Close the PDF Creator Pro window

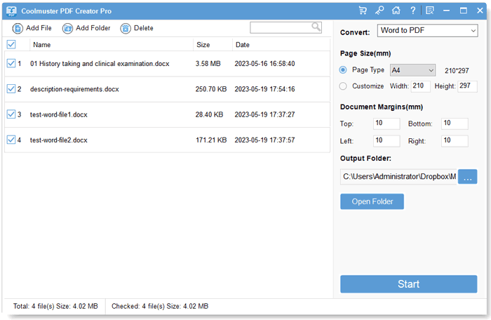480,11
